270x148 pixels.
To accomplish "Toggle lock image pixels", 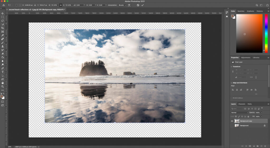I will (x=239, y=117).
